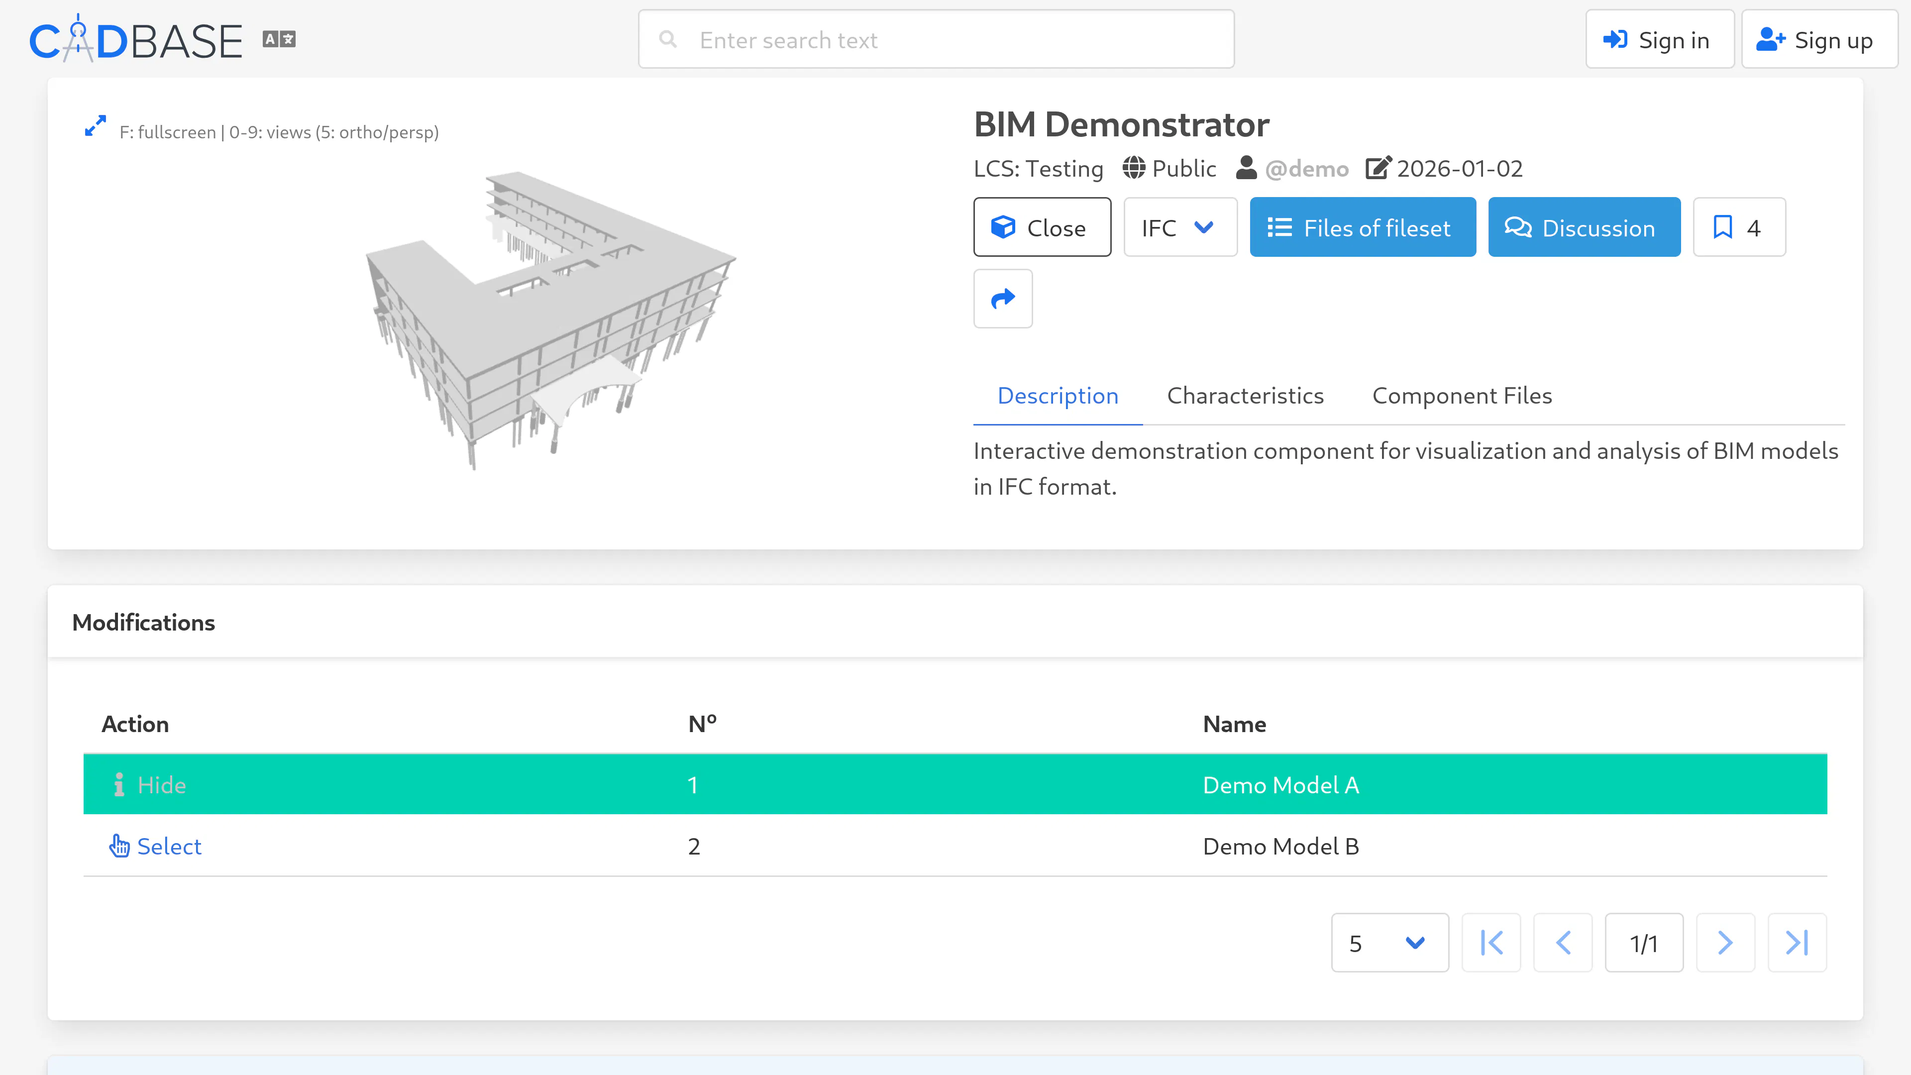Screen dimensions: 1911x1075
Task: Close the 3D viewer
Action: point(1042,227)
